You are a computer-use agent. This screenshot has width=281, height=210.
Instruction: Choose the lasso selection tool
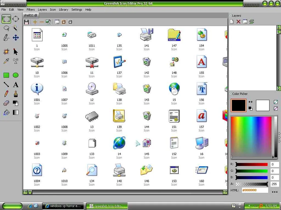pyautogui.click(x=6, y=28)
